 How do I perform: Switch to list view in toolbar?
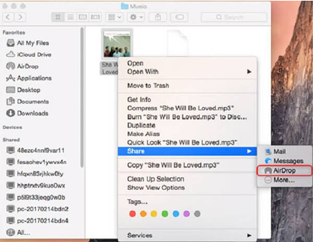click(x=70, y=17)
